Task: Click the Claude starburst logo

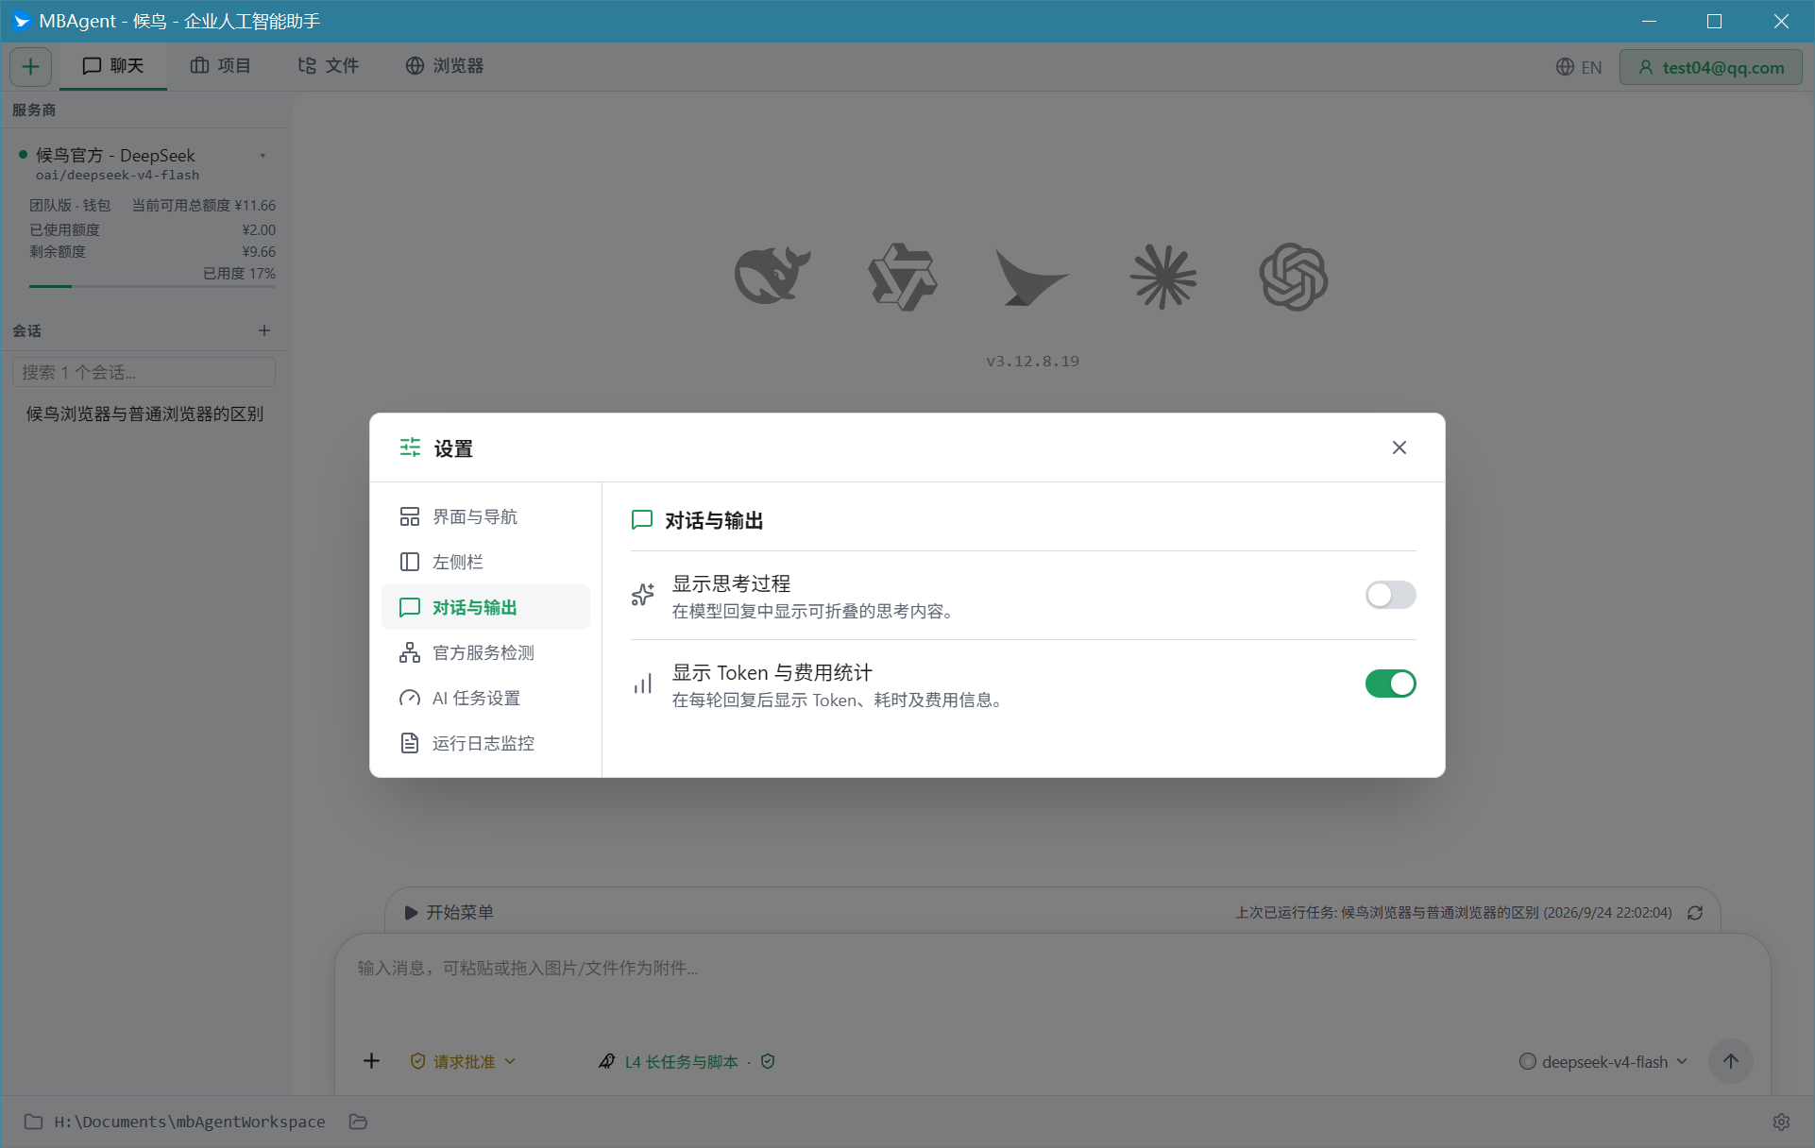Action: (x=1163, y=277)
